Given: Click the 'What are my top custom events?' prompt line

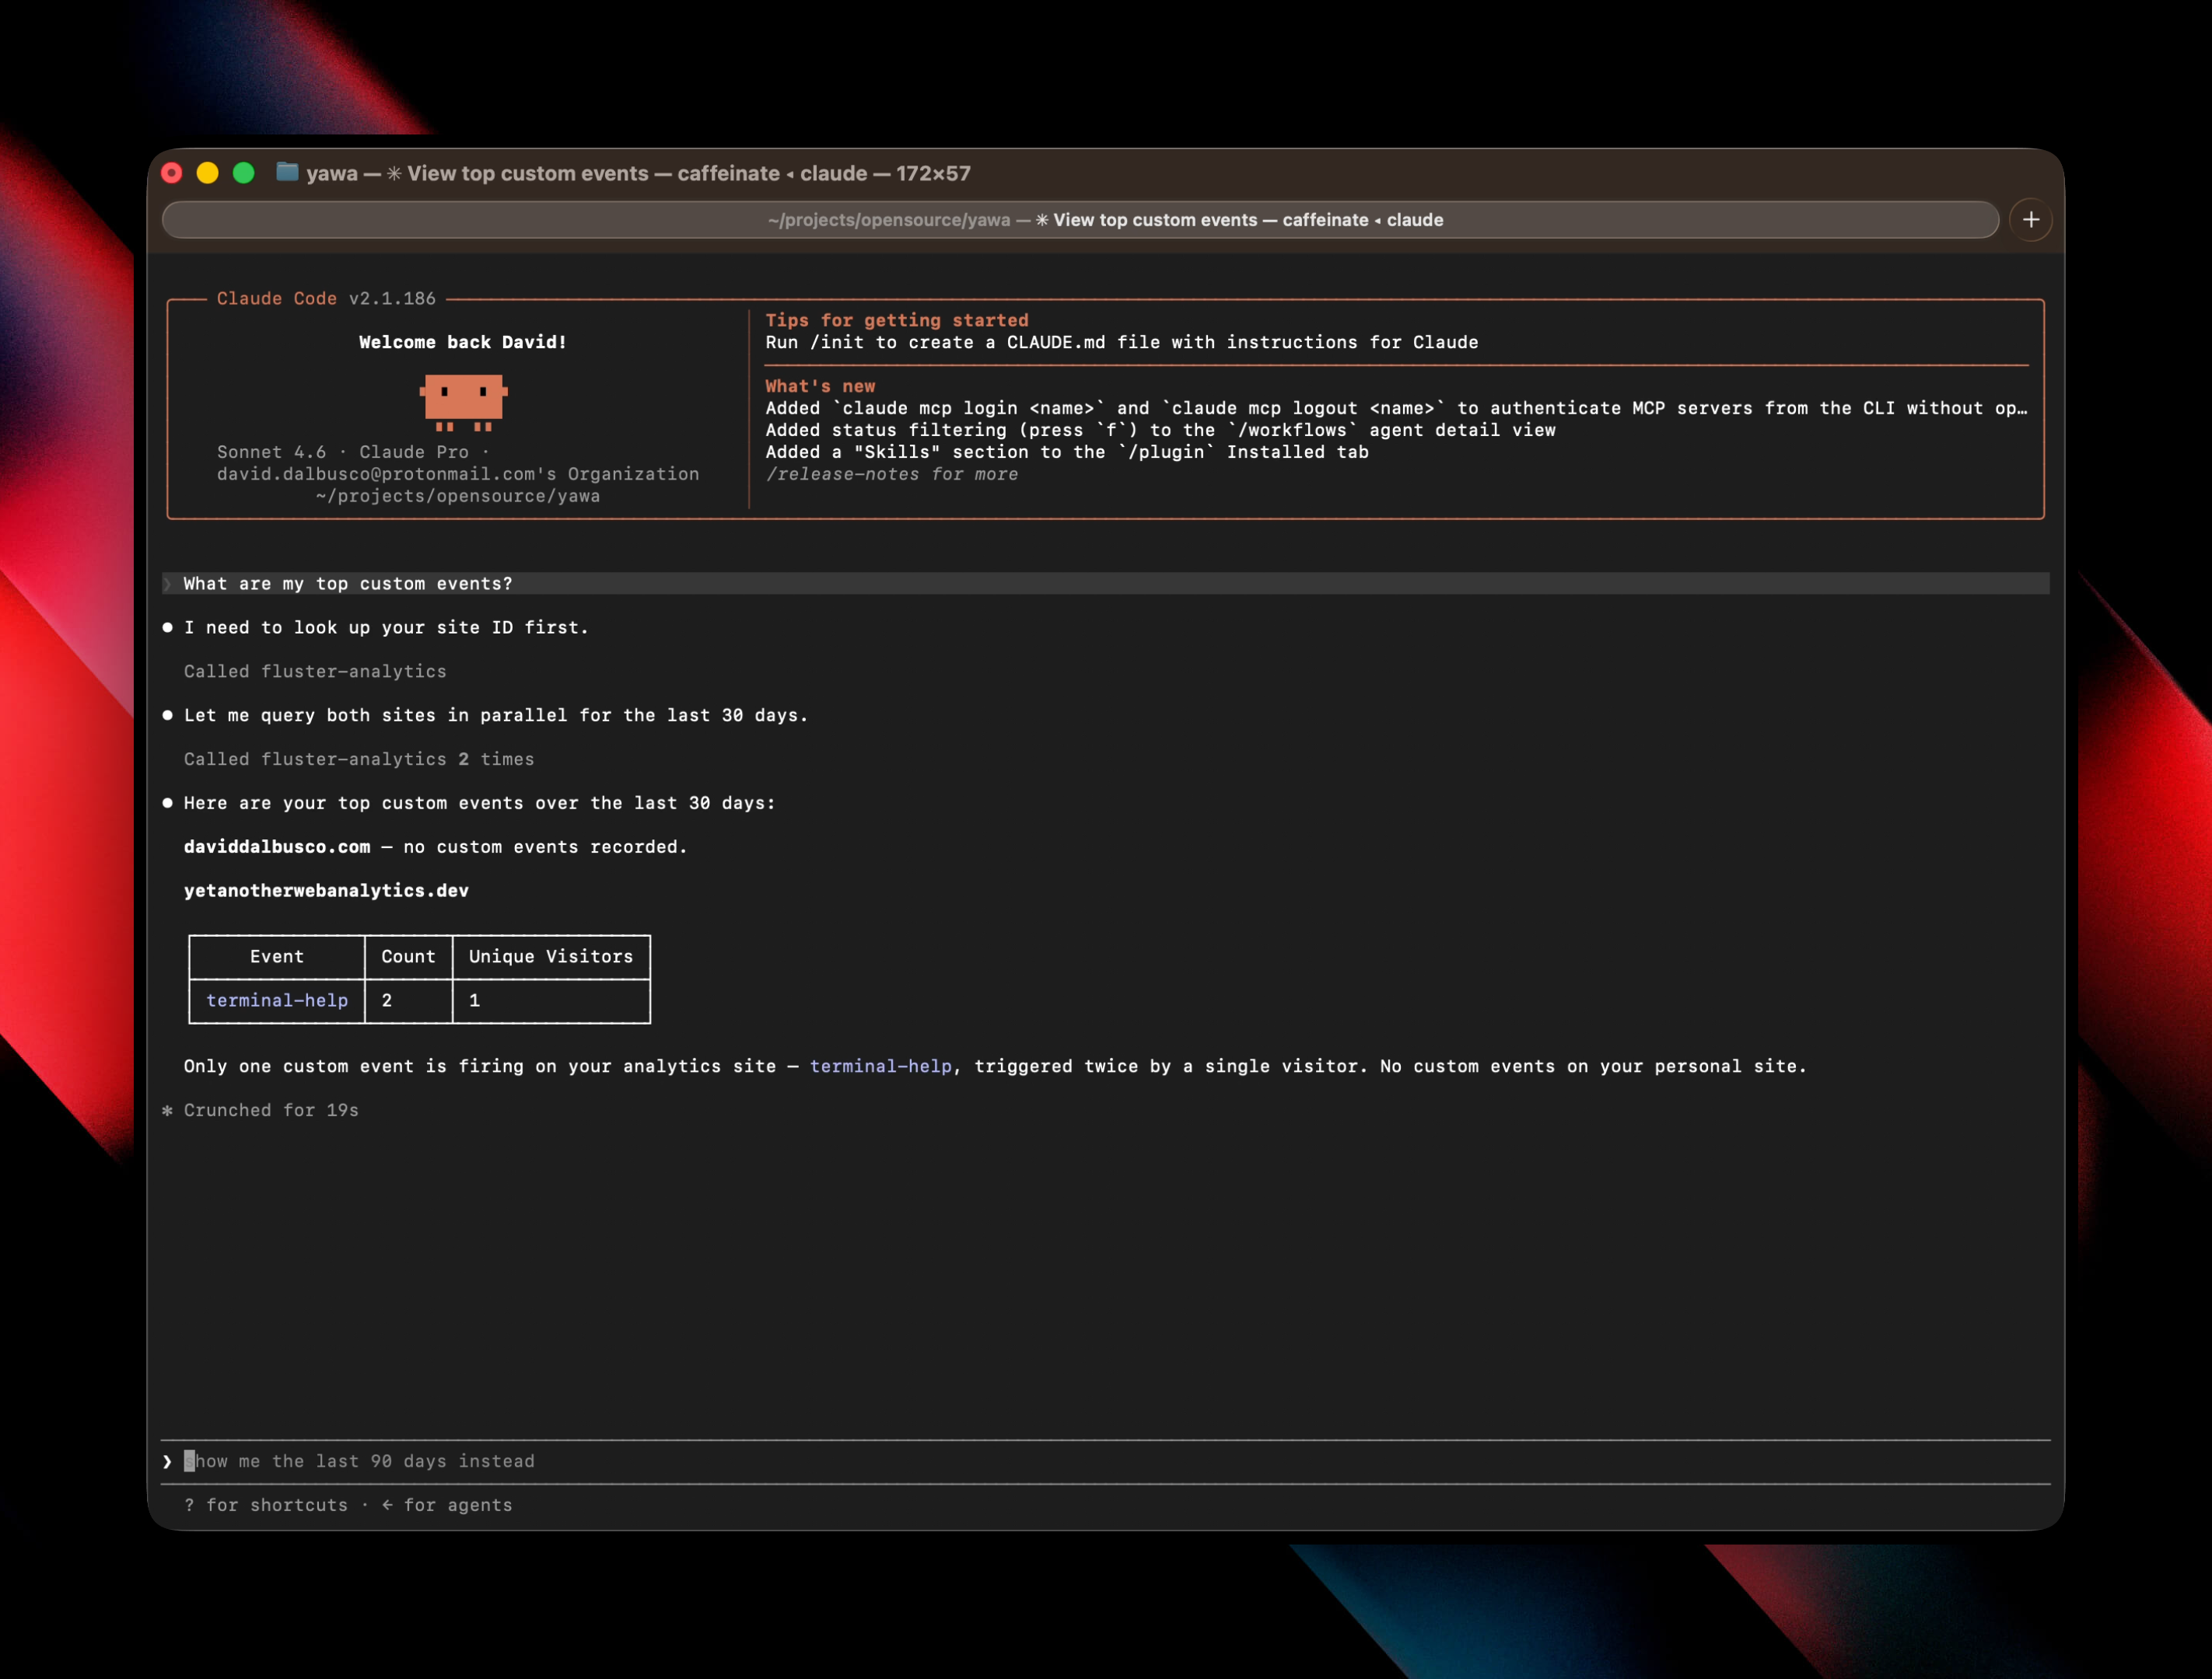Looking at the screenshot, I should [1106, 584].
